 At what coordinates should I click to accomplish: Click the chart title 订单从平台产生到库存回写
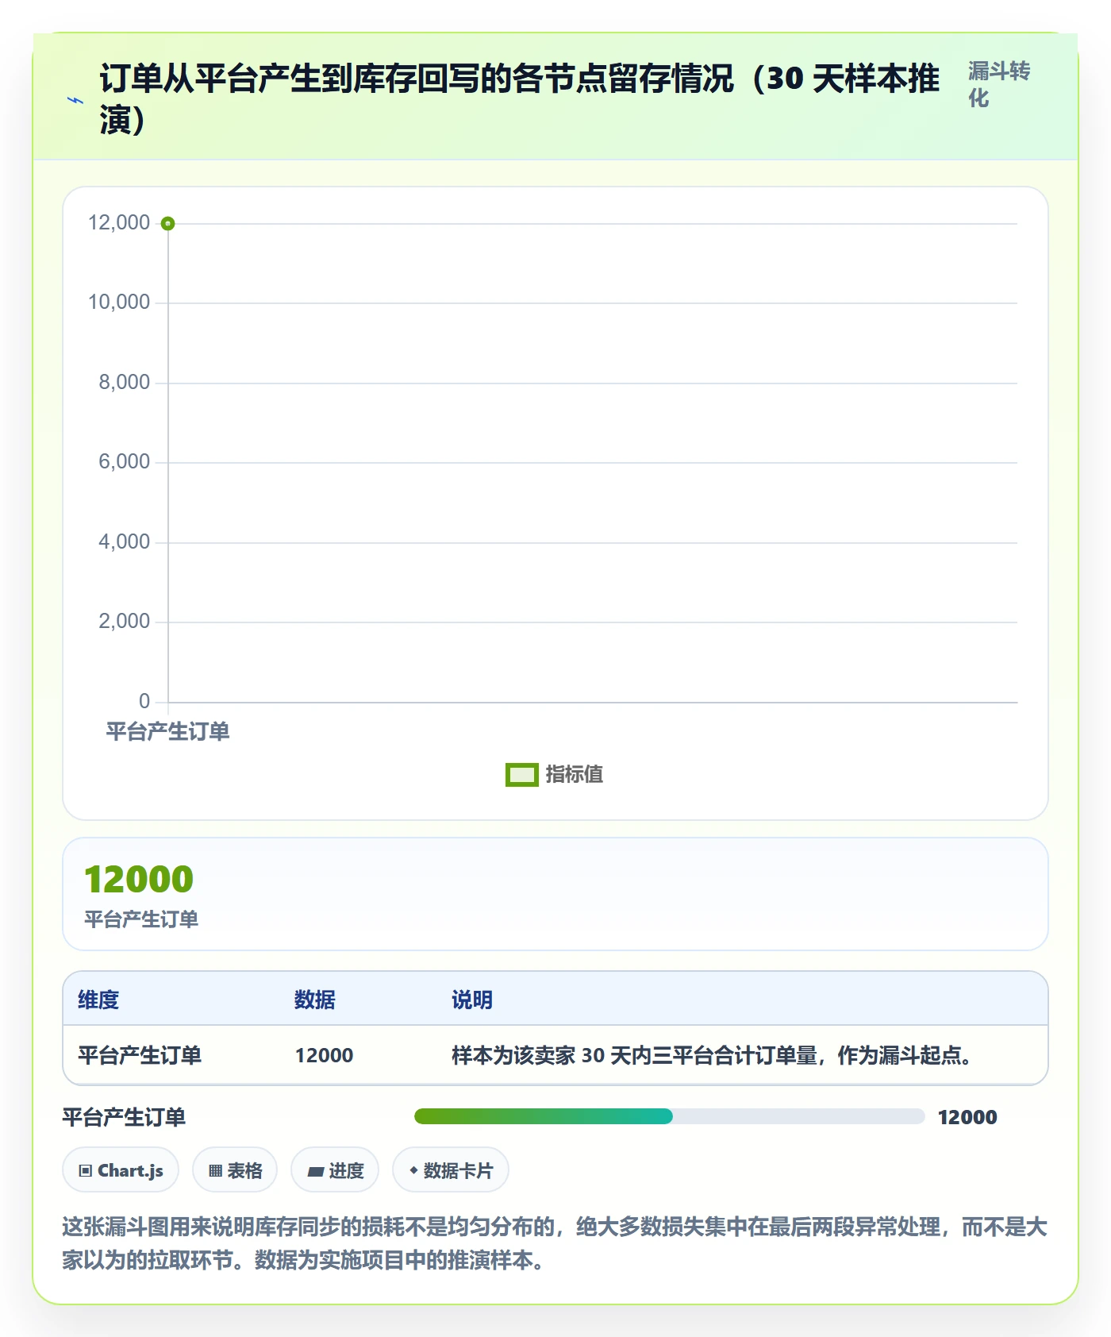520,99
